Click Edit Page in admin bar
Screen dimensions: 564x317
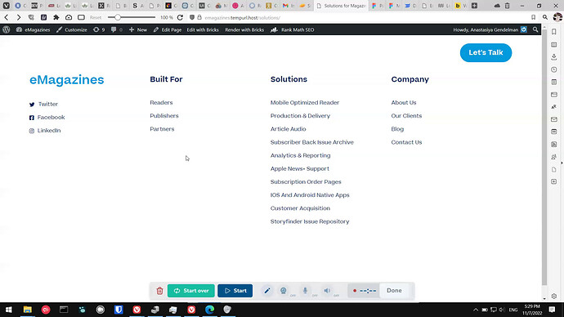point(168,30)
